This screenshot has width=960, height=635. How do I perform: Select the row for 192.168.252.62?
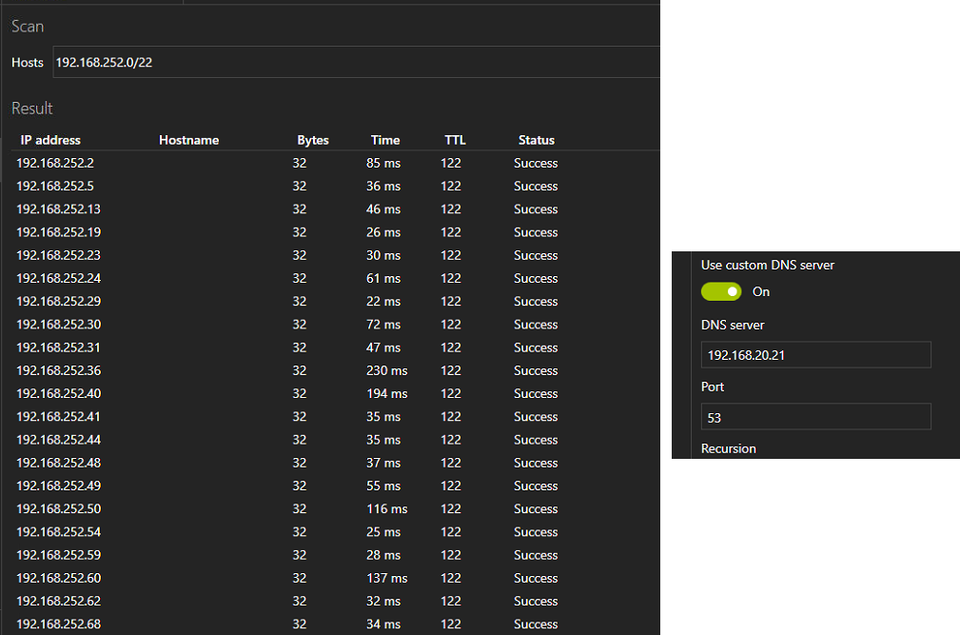click(335, 602)
